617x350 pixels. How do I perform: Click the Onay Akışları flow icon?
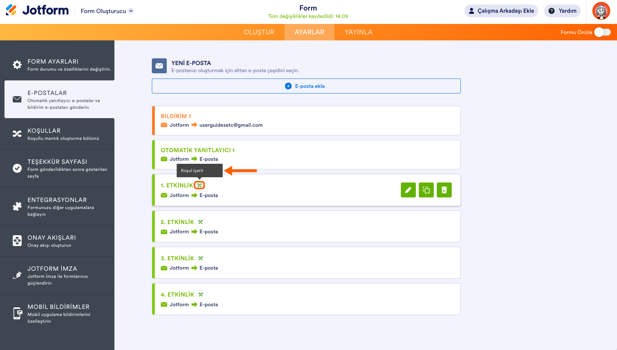(x=17, y=241)
